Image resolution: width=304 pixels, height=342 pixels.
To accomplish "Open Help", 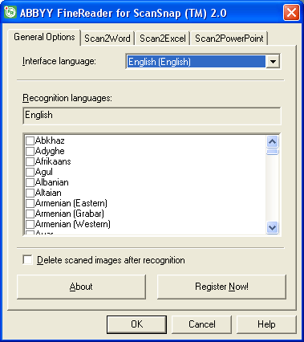I will [266, 324].
